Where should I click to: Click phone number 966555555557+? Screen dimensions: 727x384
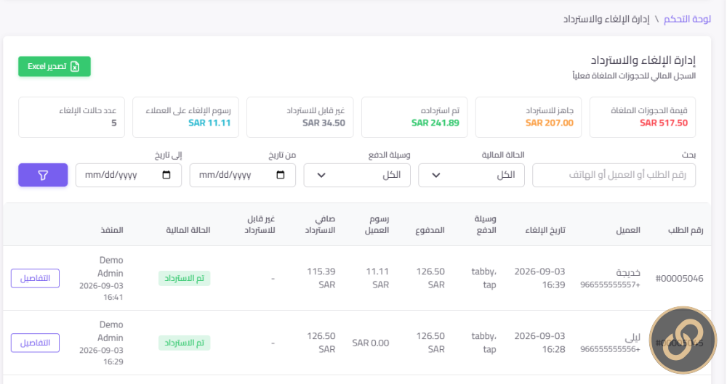click(x=610, y=285)
